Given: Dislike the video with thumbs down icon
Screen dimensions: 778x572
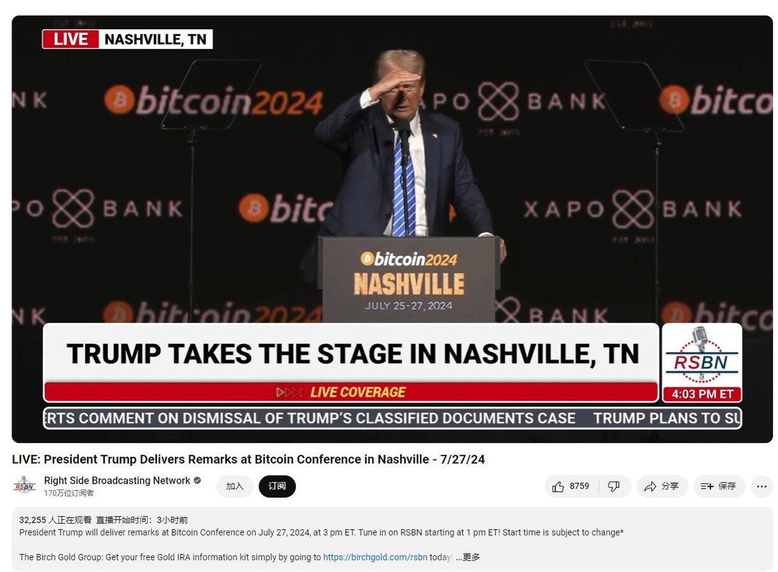Looking at the screenshot, I should click(x=614, y=486).
